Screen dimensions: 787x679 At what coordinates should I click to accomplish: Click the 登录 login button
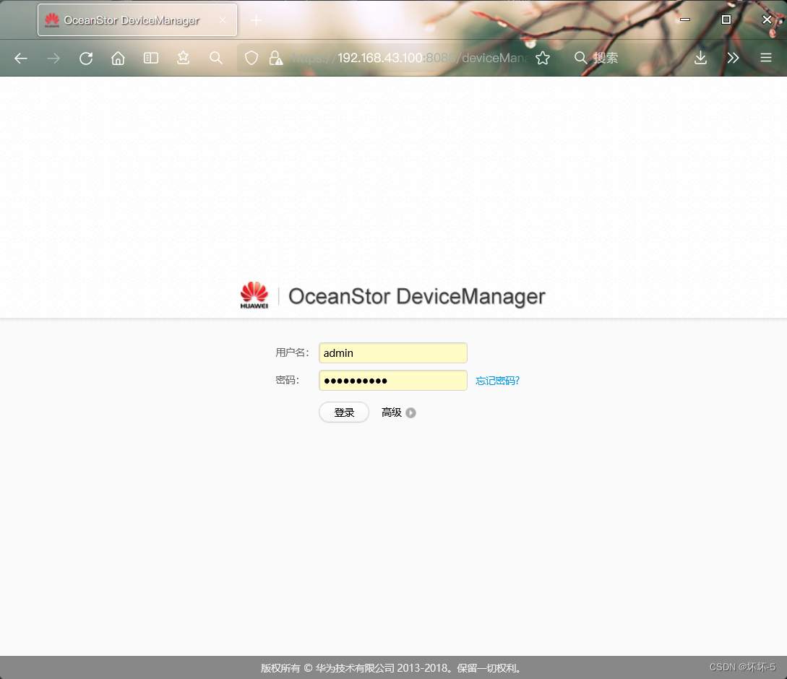(344, 412)
